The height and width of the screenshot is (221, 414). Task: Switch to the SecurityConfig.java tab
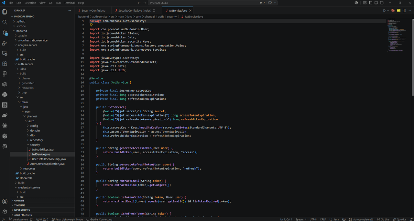click(x=93, y=11)
